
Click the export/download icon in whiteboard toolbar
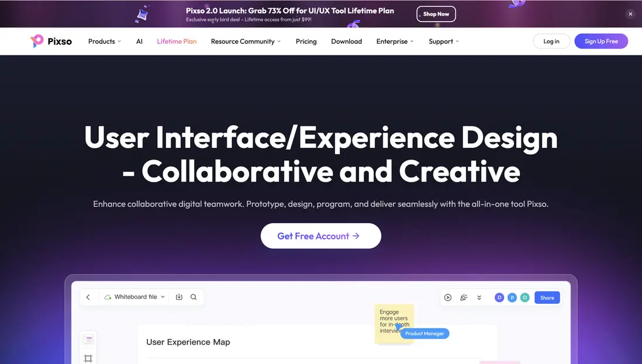coord(179,297)
